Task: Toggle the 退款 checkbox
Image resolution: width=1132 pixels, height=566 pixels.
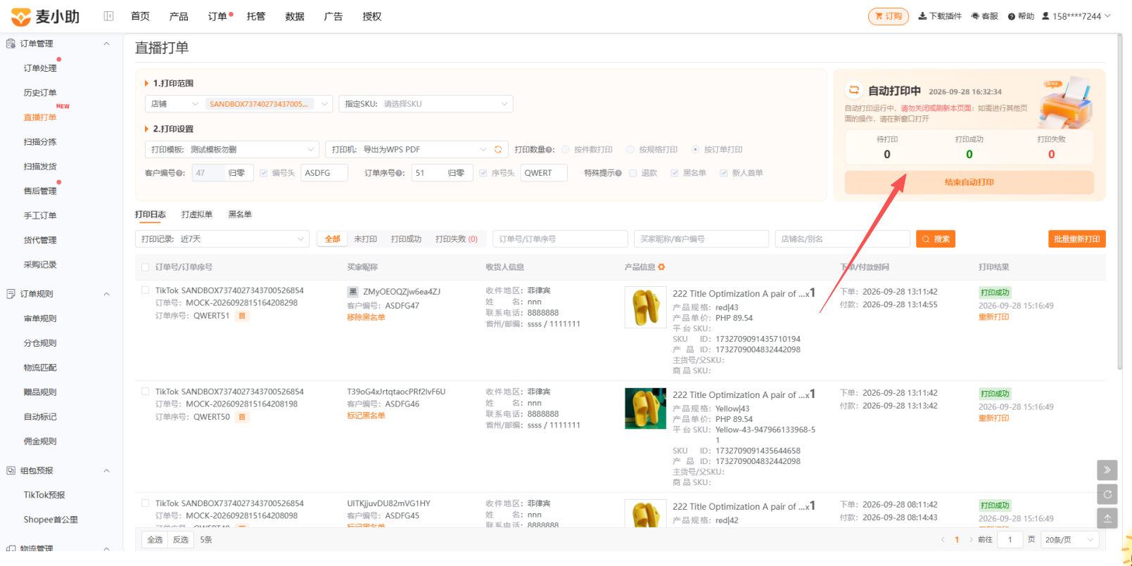Action: click(633, 173)
